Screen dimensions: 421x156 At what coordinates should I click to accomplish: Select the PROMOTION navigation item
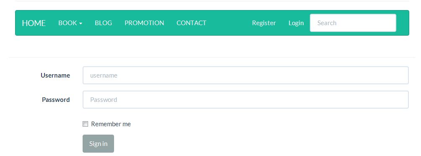144,23
